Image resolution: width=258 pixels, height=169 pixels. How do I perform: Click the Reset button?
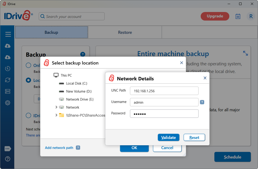[x=194, y=137]
